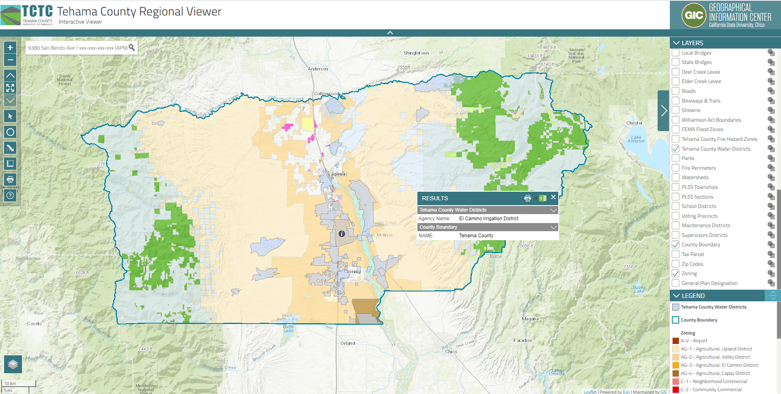Collapse the LAYERS panel
The height and width of the screenshot is (394, 781).
[x=676, y=43]
